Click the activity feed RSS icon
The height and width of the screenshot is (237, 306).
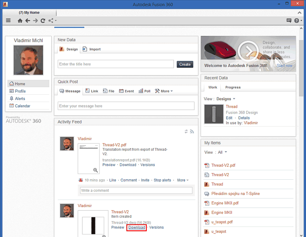pyautogui.click(x=192, y=131)
